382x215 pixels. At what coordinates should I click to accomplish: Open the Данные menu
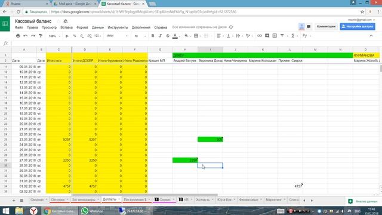pyautogui.click(x=98, y=27)
